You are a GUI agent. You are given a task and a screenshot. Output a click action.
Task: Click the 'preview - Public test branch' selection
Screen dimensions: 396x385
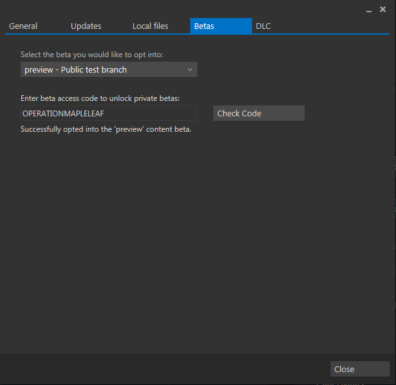75,69
